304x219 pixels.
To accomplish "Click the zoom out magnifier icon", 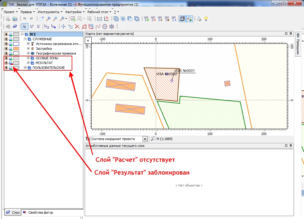I will point(55,19).
